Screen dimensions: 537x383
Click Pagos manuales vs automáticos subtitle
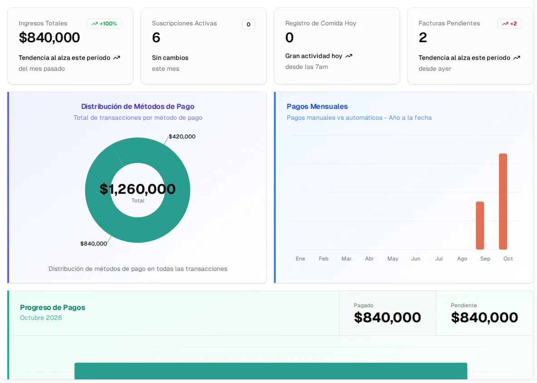(359, 118)
